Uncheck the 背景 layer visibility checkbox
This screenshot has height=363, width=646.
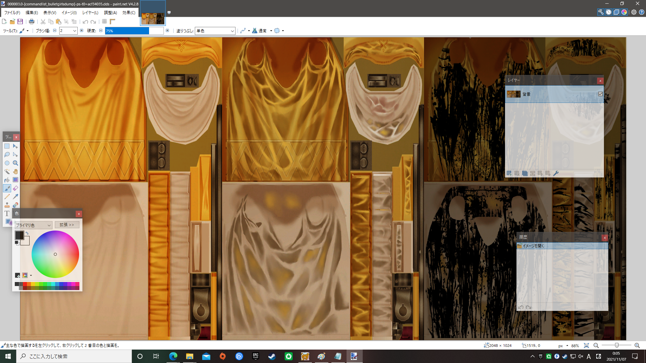tap(600, 94)
